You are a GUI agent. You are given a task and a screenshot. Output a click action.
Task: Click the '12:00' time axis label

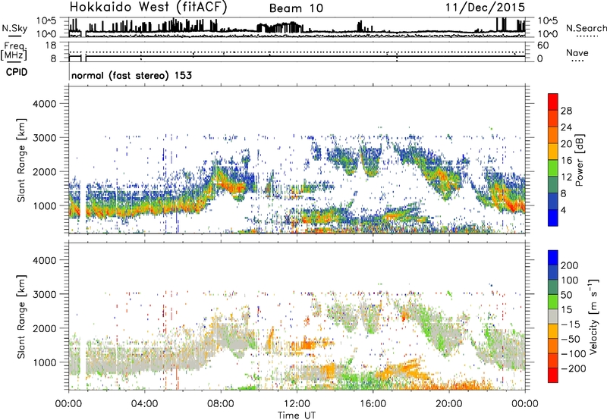coord(297,404)
